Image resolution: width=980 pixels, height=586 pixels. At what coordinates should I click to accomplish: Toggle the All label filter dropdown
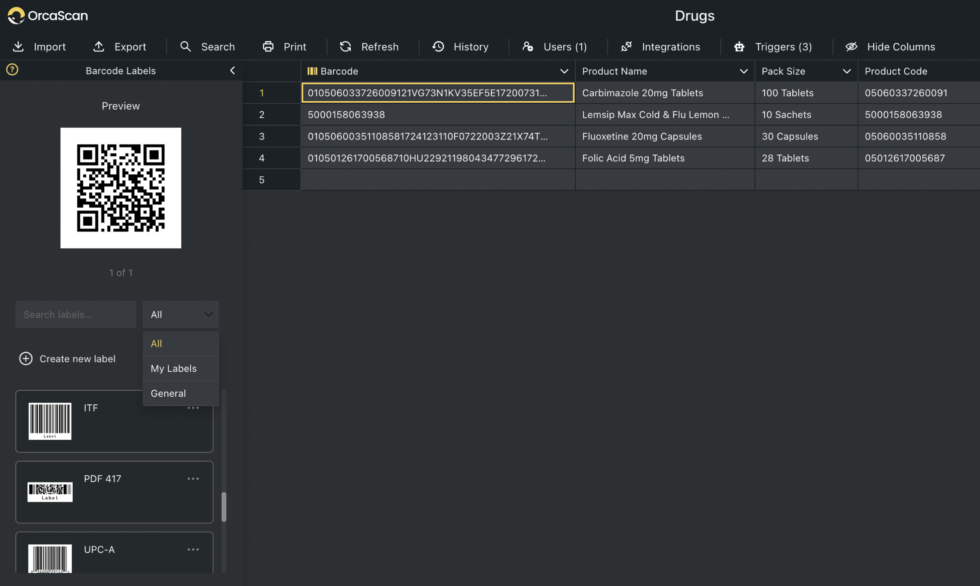coord(181,314)
